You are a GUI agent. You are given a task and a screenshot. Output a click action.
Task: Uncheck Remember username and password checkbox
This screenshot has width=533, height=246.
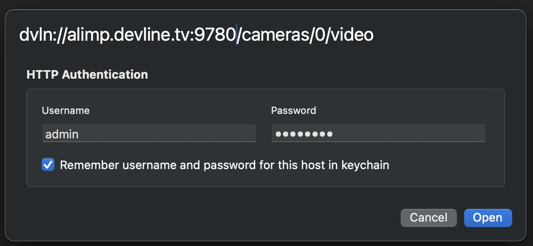(x=48, y=165)
